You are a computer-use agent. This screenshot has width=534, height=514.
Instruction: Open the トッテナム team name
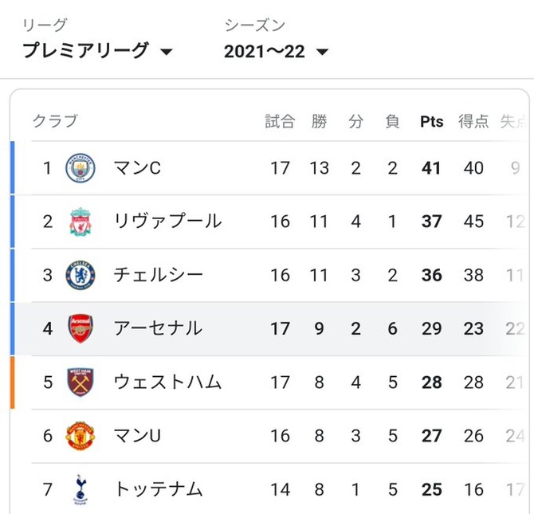pos(159,489)
